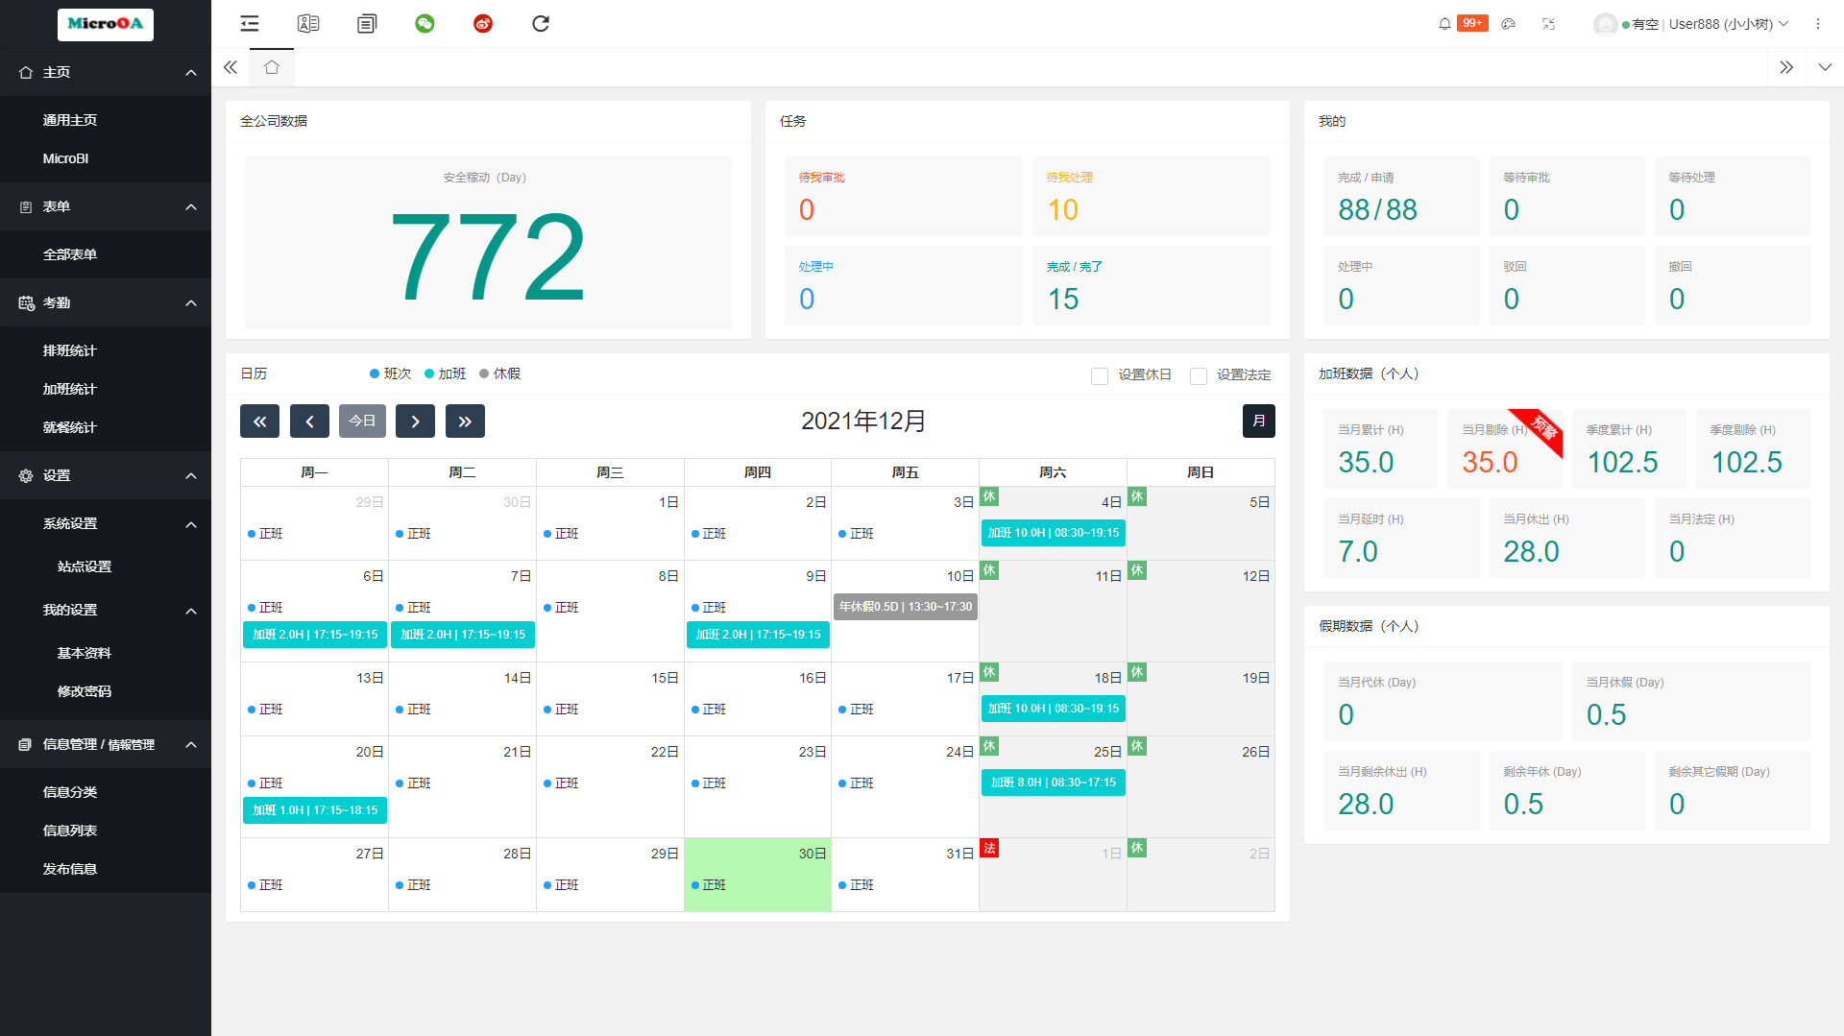Click the fullscreen toggle icon near user avatar
Screen dimensions: 1844x1036
tap(1548, 23)
